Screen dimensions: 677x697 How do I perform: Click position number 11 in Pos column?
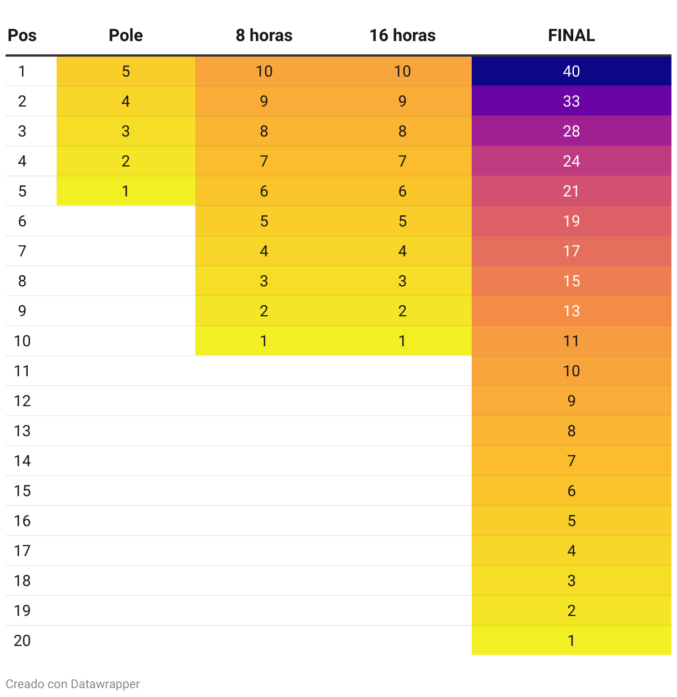tap(22, 371)
